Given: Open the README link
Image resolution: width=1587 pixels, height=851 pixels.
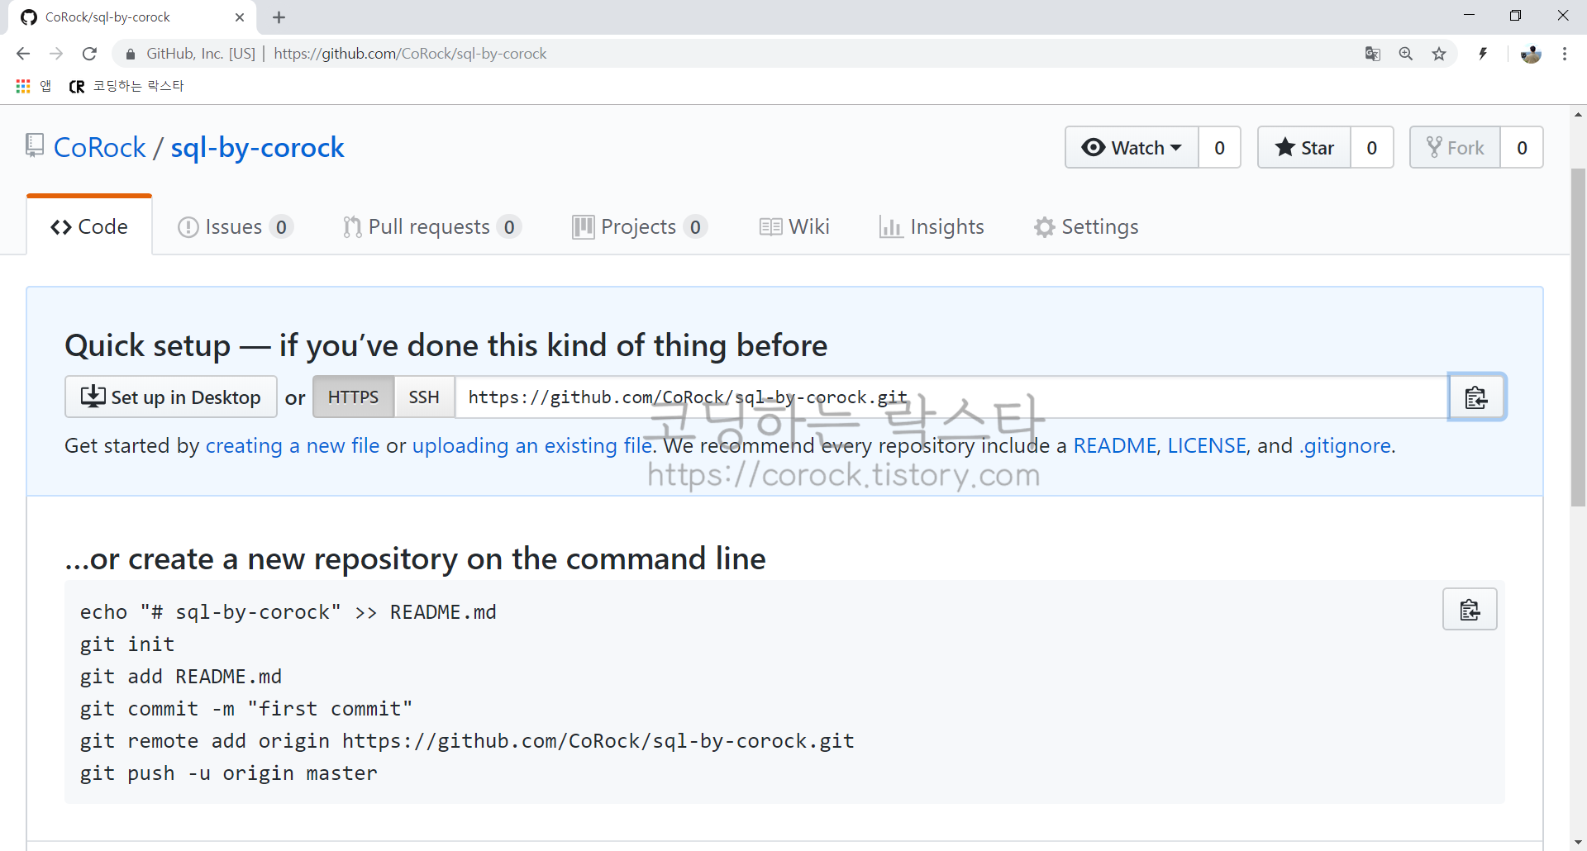Looking at the screenshot, I should (x=1115, y=445).
